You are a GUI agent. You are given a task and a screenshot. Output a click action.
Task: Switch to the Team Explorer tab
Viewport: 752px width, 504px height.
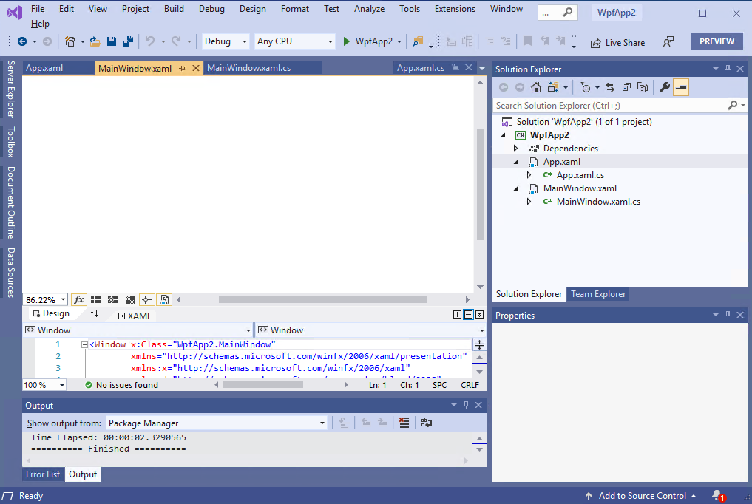click(597, 294)
